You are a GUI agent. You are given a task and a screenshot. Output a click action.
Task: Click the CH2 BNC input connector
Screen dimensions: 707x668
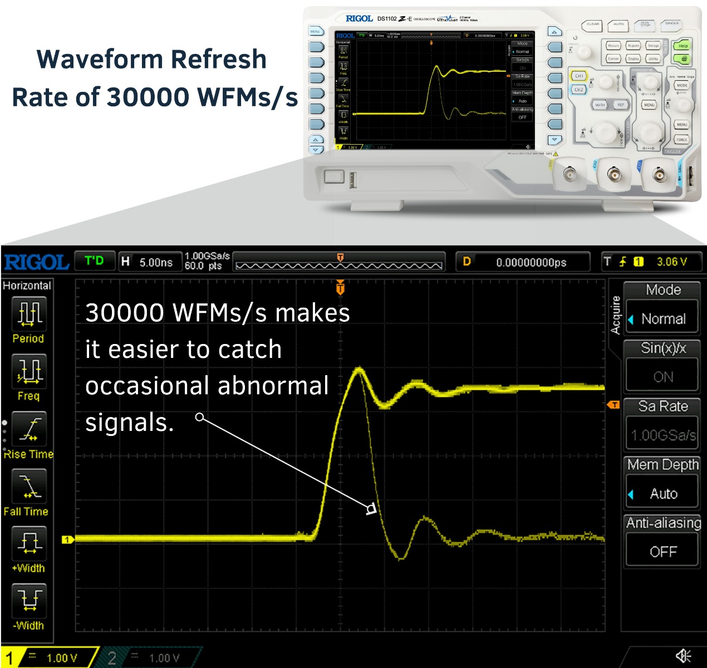(614, 175)
